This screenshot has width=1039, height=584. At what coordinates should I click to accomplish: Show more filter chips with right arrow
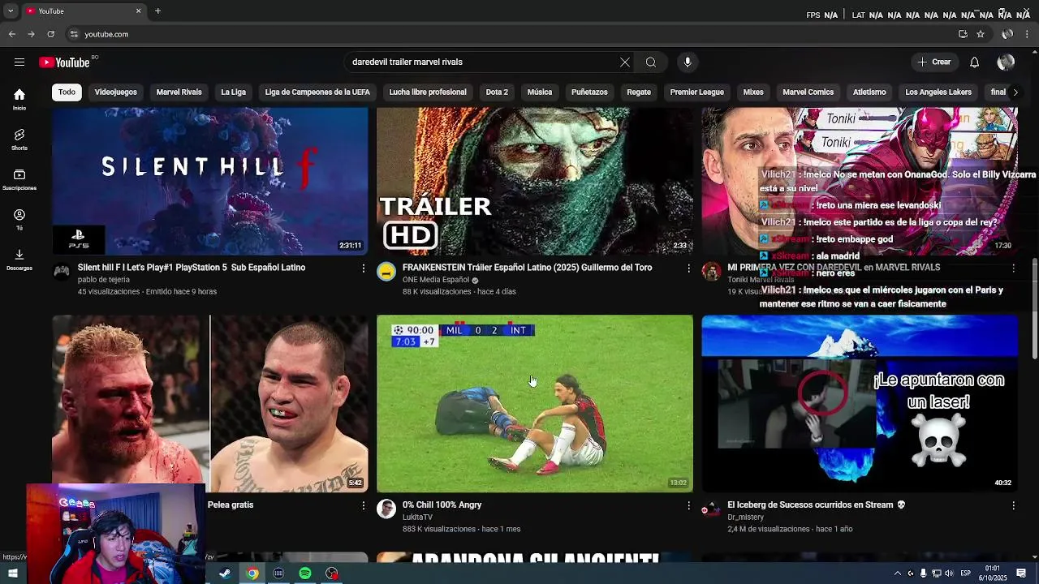coord(1015,92)
